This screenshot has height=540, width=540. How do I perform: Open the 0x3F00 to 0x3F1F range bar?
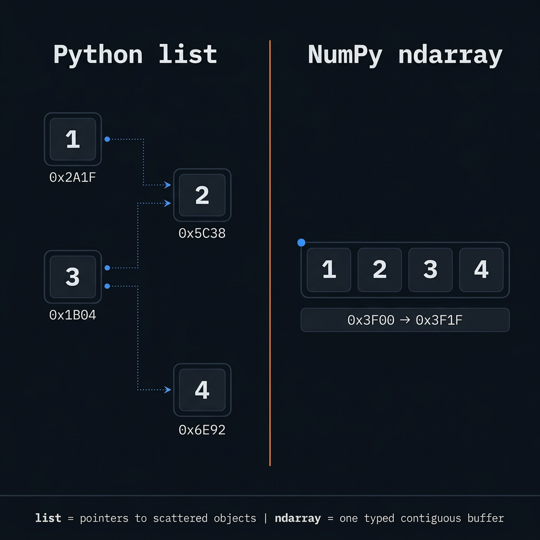[405, 320]
